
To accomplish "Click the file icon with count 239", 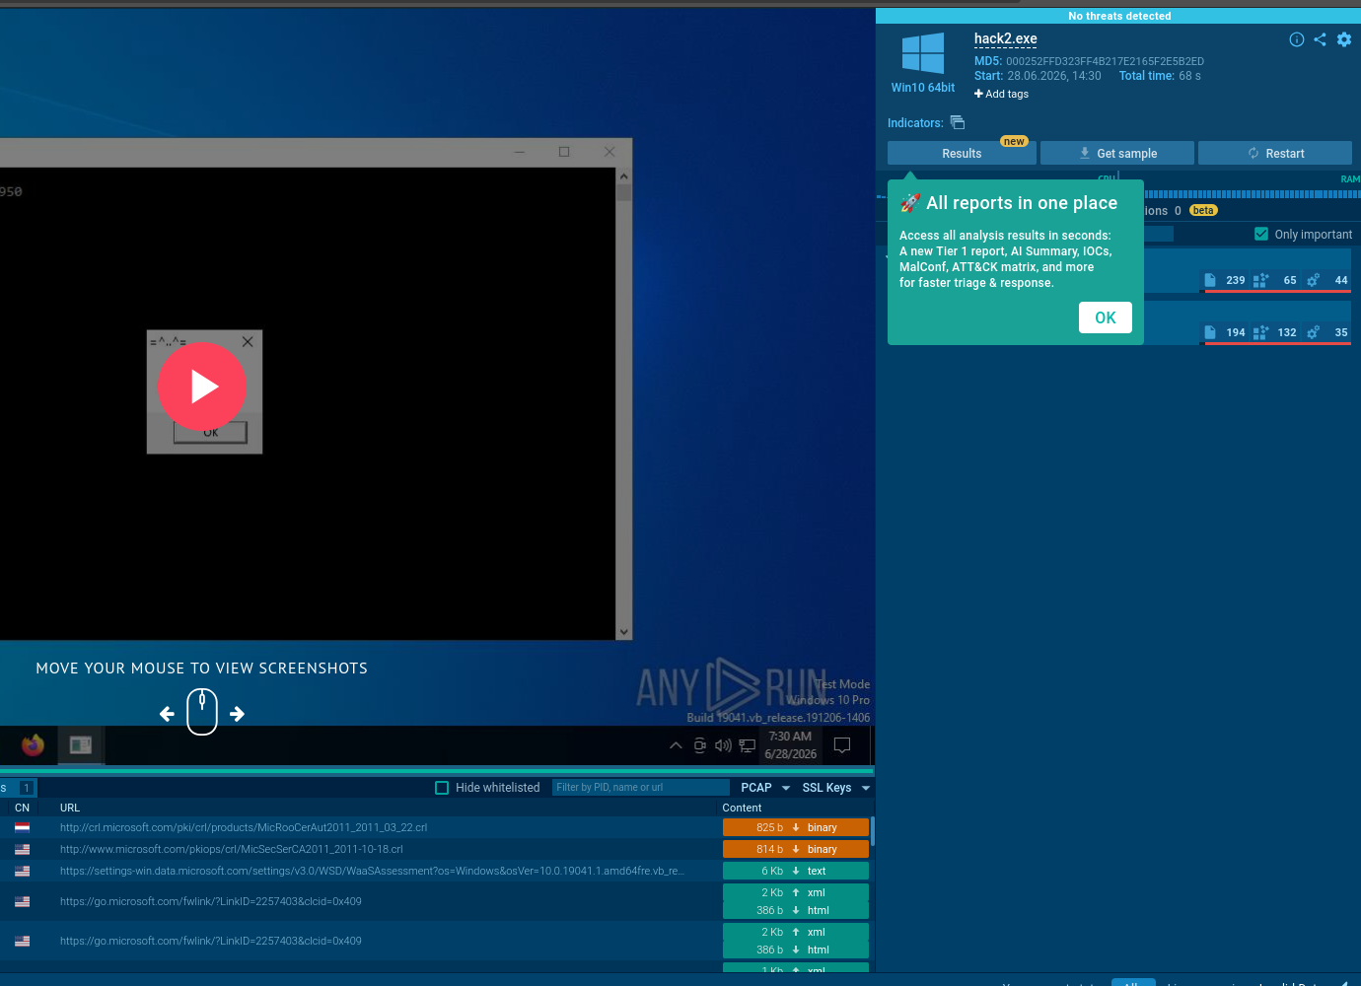I will [1210, 280].
